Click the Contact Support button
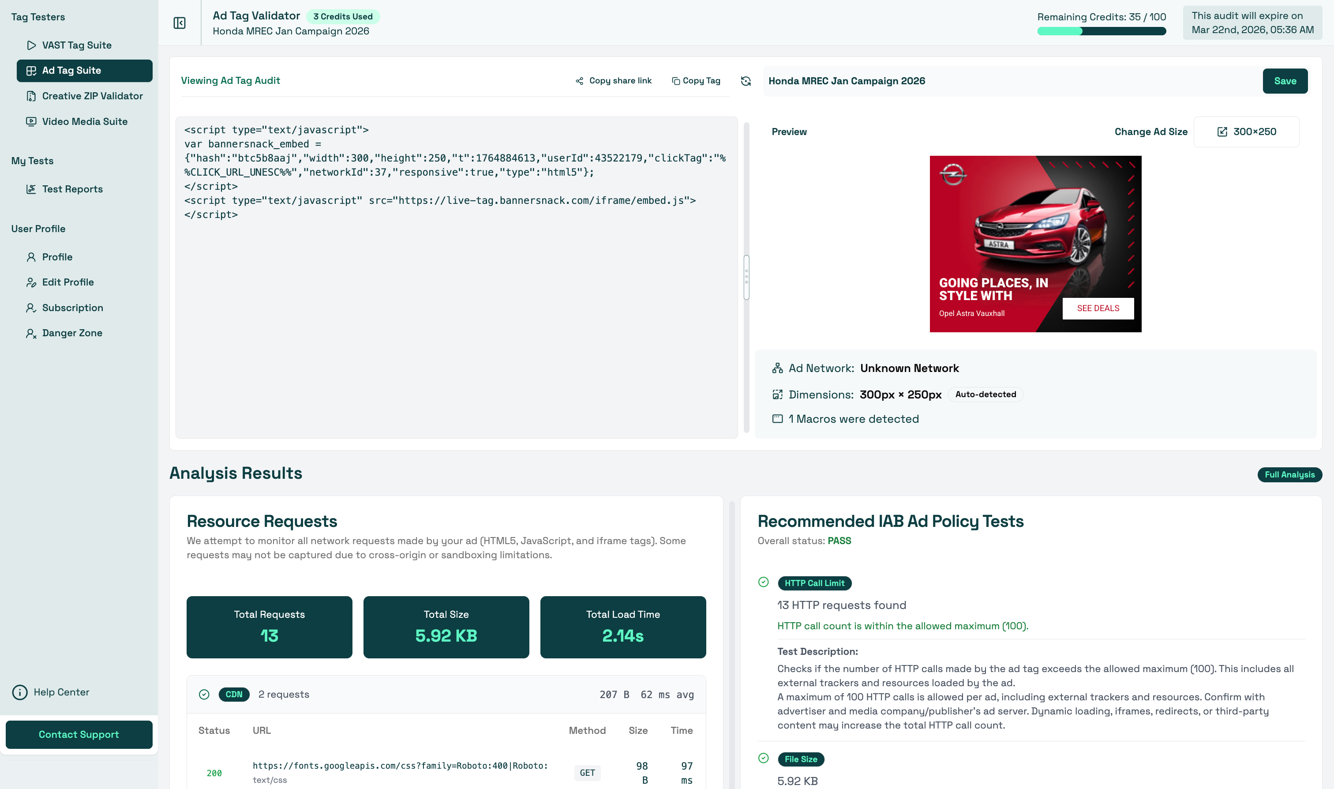The width and height of the screenshot is (1334, 789). pyautogui.click(x=79, y=734)
